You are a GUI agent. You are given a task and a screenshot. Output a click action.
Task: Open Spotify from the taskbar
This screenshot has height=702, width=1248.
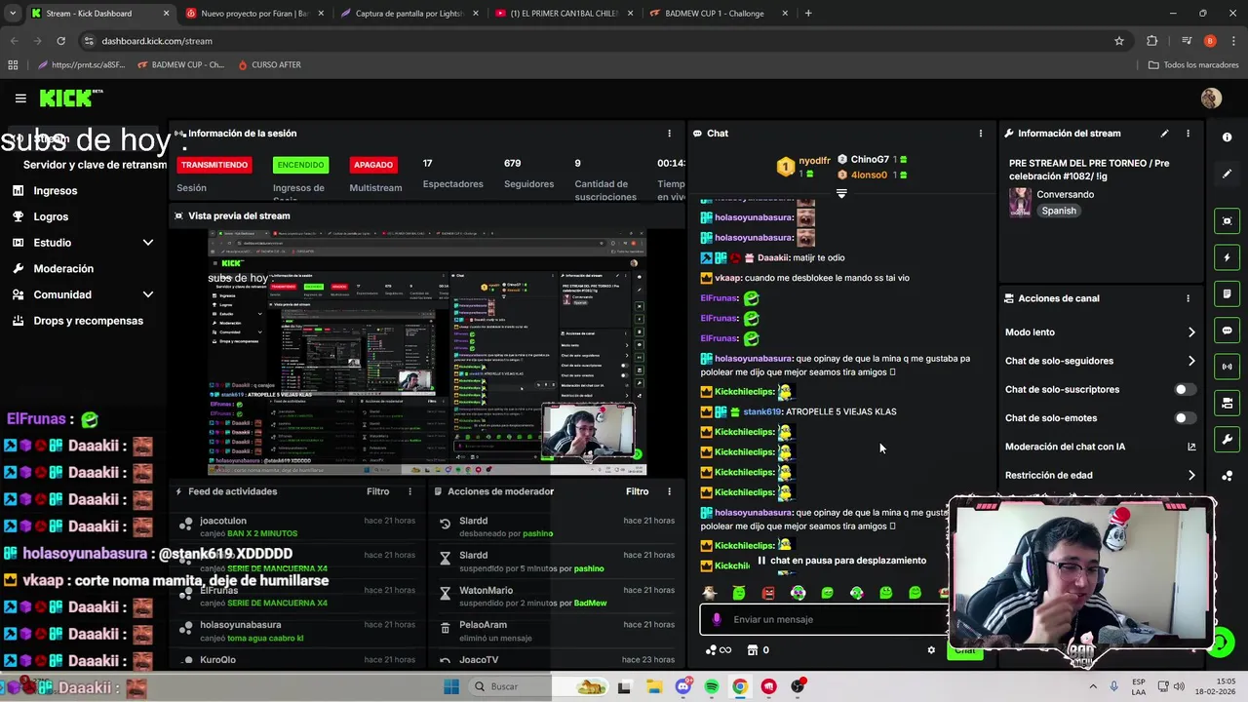coord(712,686)
